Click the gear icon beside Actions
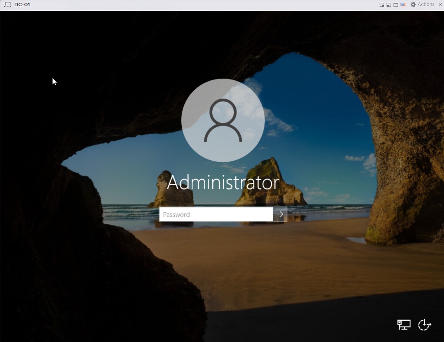444x342 pixels. click(413, 5)
